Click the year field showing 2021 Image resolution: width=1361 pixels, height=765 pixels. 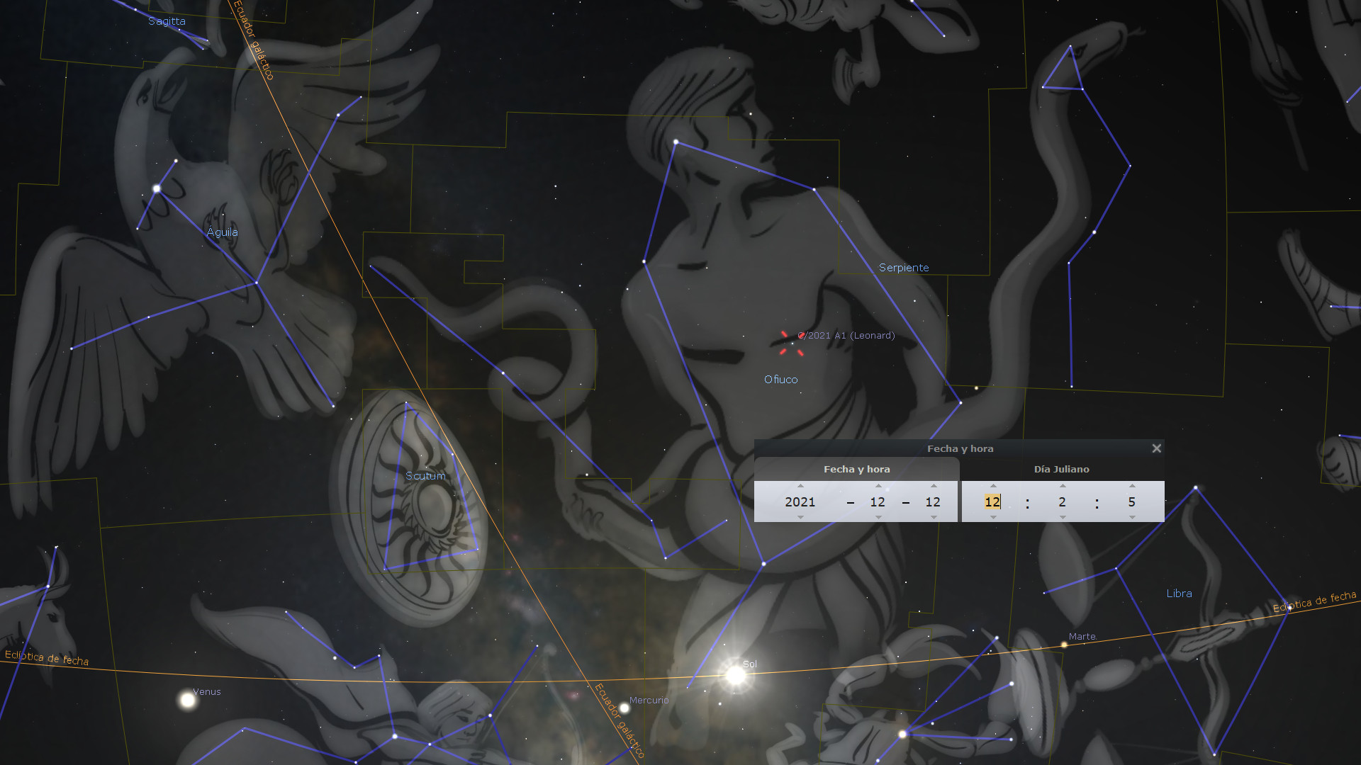[800, 501]
